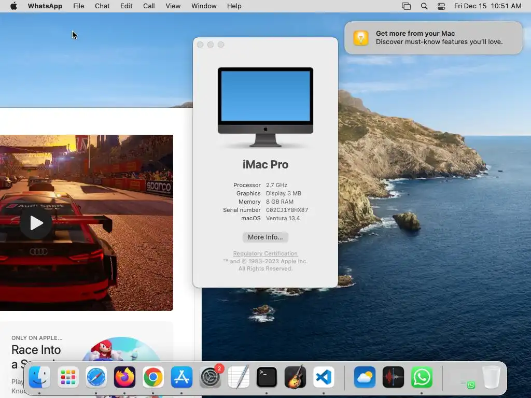Click the Display 3 MB graphics value

click(284, 193)
